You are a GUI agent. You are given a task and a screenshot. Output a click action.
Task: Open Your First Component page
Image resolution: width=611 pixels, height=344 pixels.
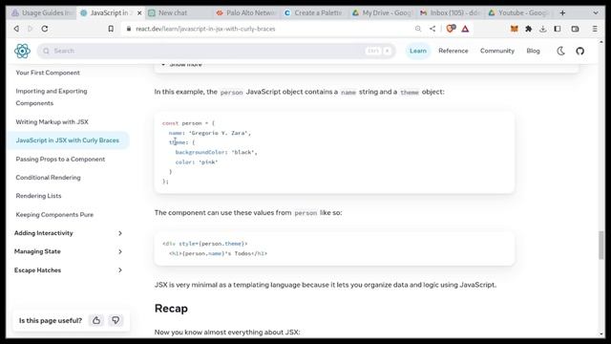tap(48, 73)
